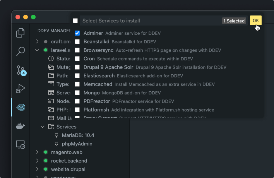Check the Cron checkbox
The image size is (274, 178).
pyautogui.click(x=77, y=59)
